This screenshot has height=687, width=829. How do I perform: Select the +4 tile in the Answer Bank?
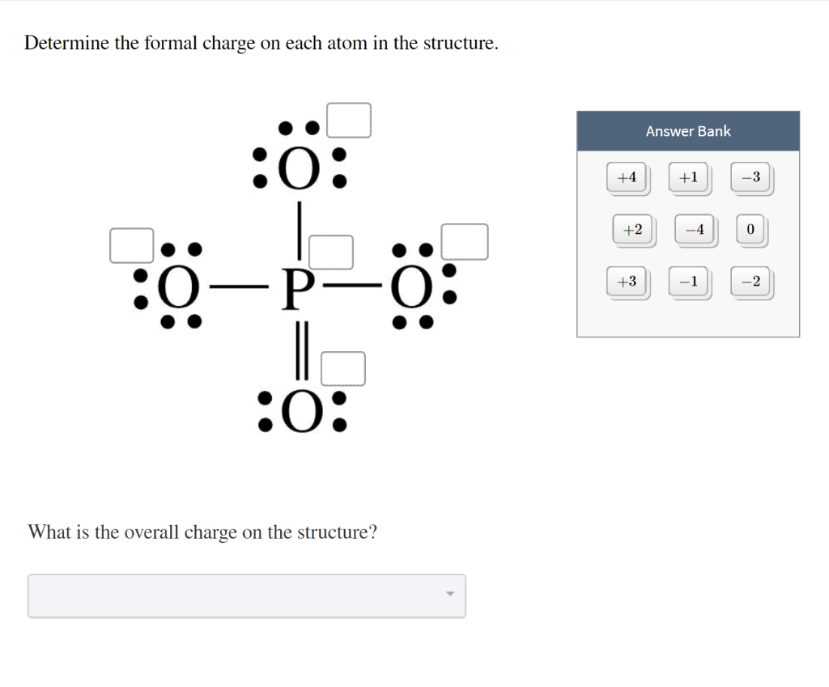[x=627, y=177]
